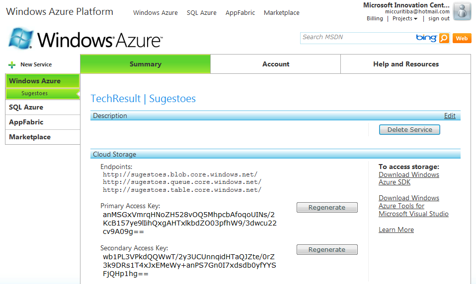Click the queue endpoint URL text
This screenshot has width=476, height=284.
[x=182, y=182]
